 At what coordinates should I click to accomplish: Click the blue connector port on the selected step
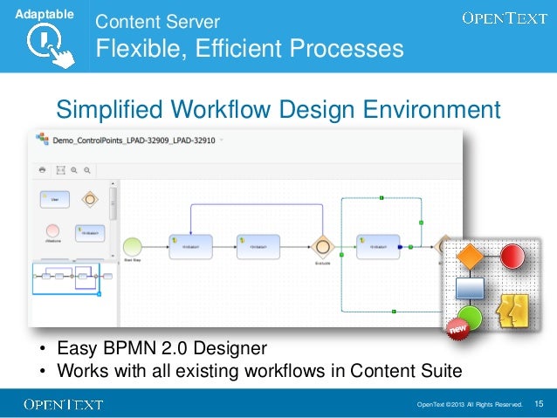[401, 247]
